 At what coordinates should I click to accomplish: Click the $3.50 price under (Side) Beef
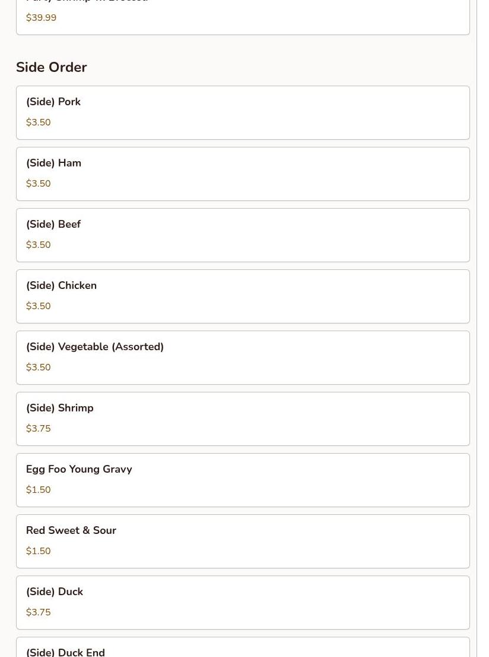tap(38, 245)
